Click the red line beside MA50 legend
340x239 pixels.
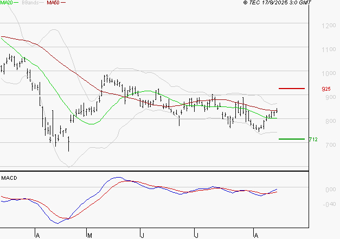(63, 3)
